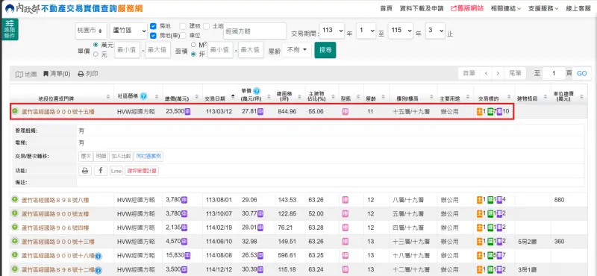The image size is (597, 276).
Task: Click the purple badge beside 23,500 total price
Action: pyautogui.click(x=188, y=112)
